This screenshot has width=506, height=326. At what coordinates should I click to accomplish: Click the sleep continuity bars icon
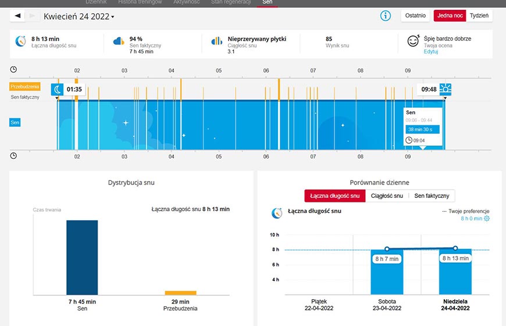coord(216,41)
